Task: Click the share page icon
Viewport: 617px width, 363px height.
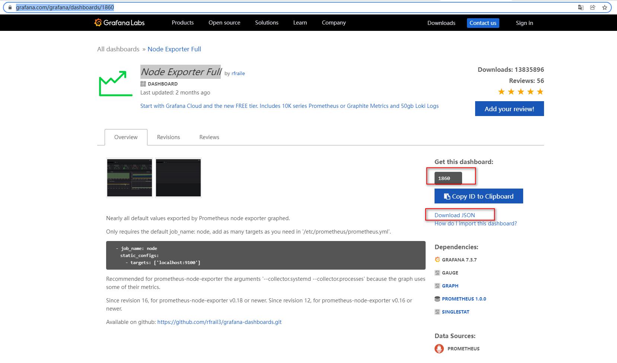Action: (x=592, y=7)
